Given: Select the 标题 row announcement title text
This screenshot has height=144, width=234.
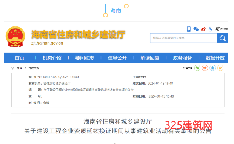Looking at the screenshot, I should [x=88, y=90].
